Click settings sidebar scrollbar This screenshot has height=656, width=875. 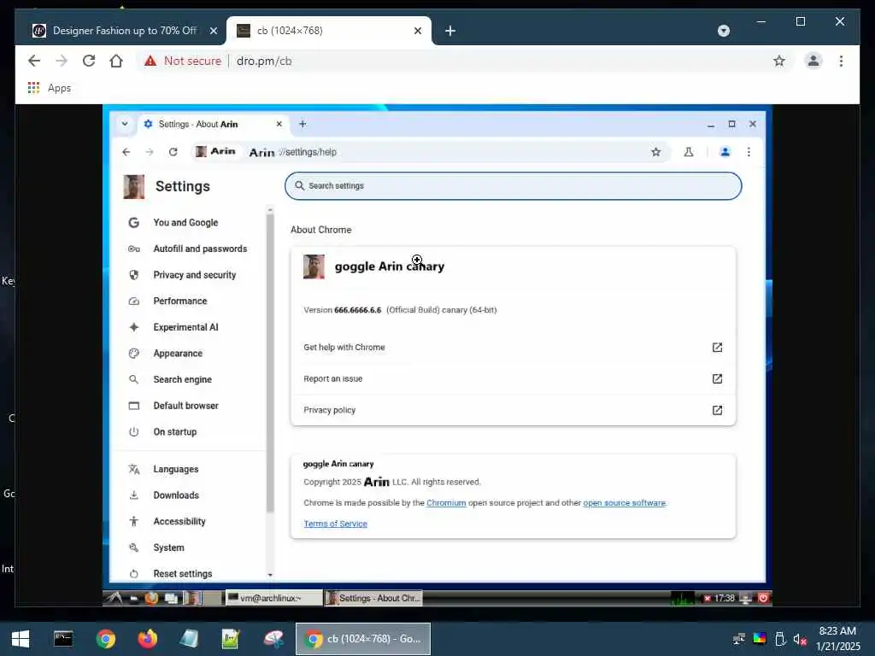(x=270, y=362)
